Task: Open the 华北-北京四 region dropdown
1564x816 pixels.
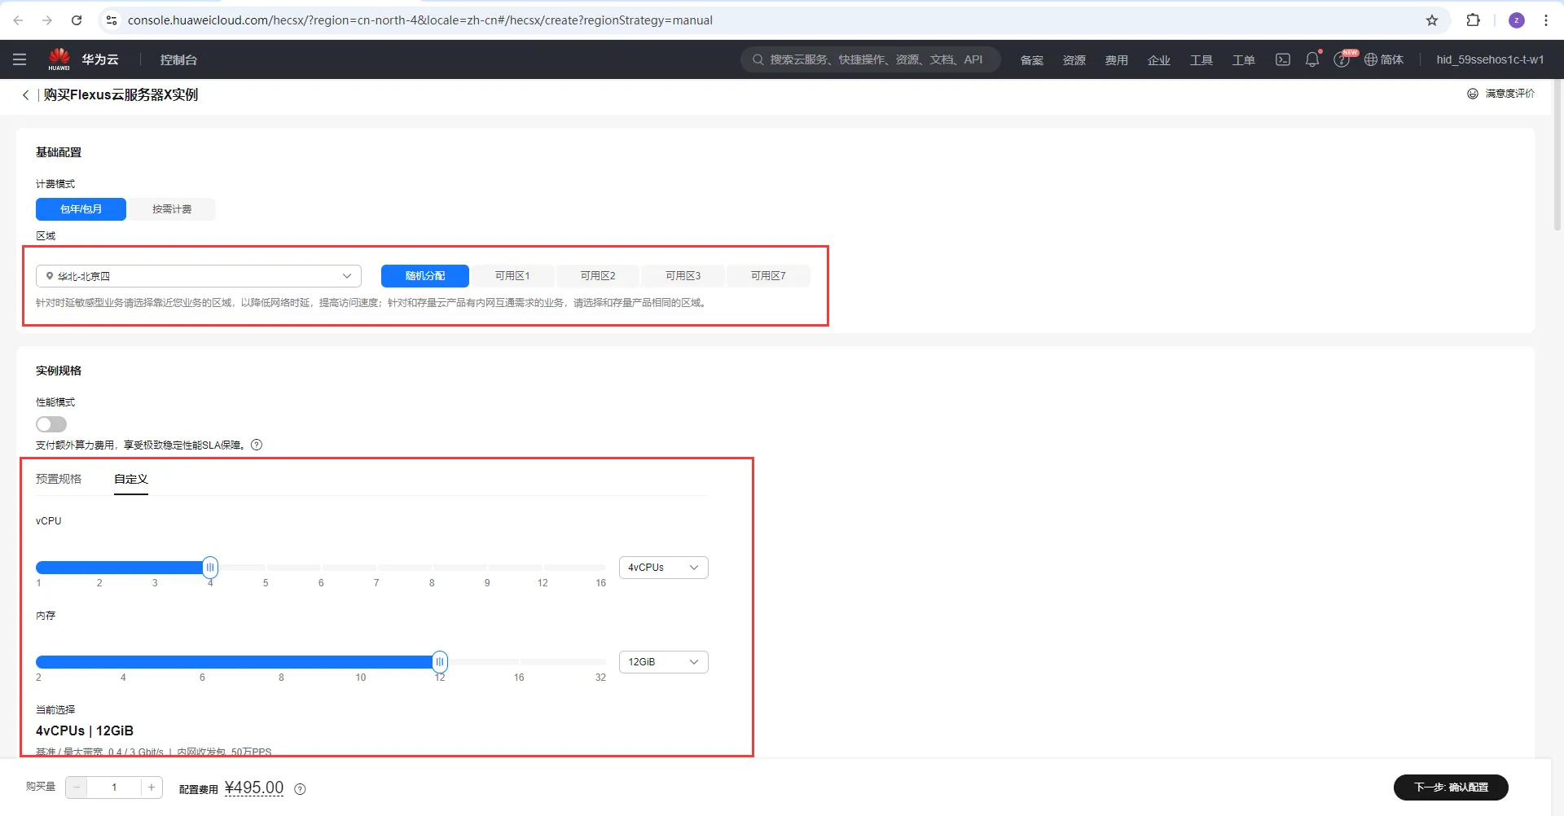Action: pos(199,276)
